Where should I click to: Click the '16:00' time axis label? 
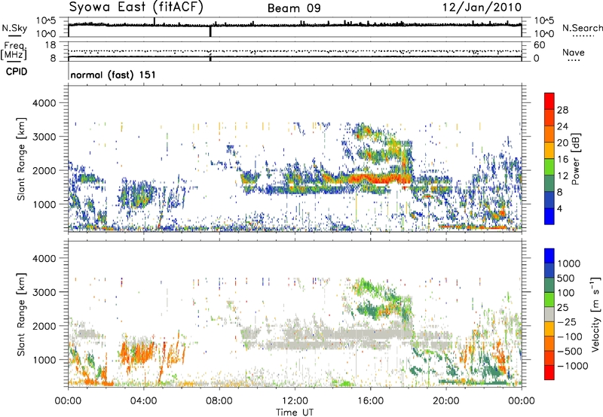tap(370, 401)
